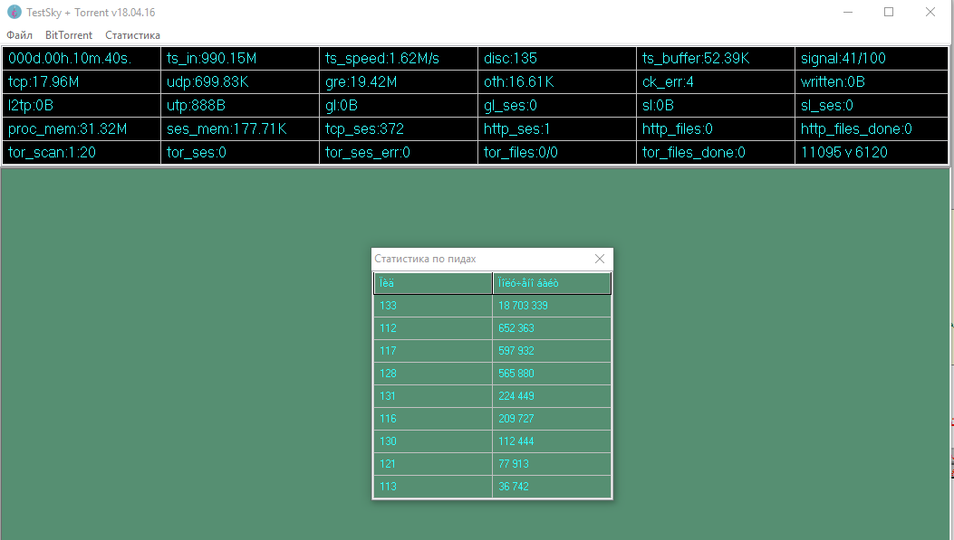Viewport: 954px width, 540px height.
Task: Minimize the TestSky window
Action: [848, 12]
